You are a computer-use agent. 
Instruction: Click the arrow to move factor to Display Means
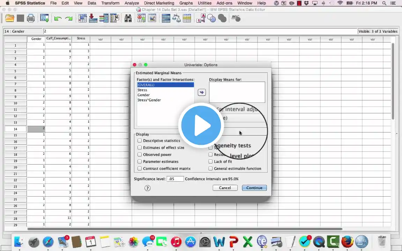point(202,92)
